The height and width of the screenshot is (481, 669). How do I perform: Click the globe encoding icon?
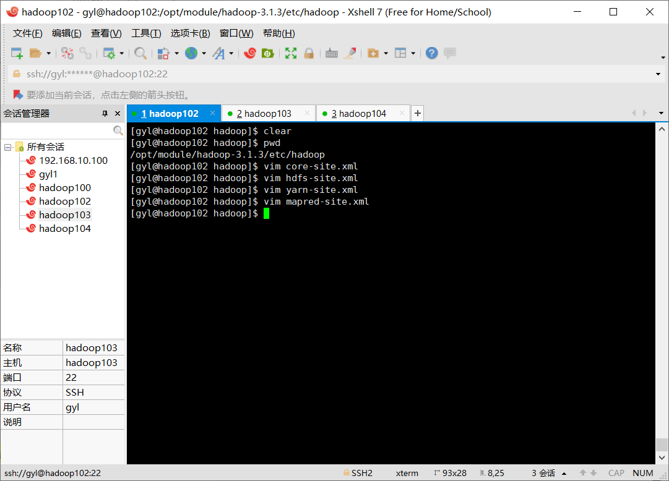point(191,53)
